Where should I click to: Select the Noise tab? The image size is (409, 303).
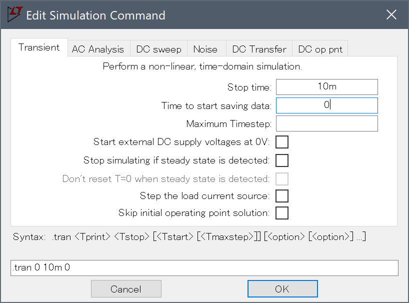coord(205,49)
